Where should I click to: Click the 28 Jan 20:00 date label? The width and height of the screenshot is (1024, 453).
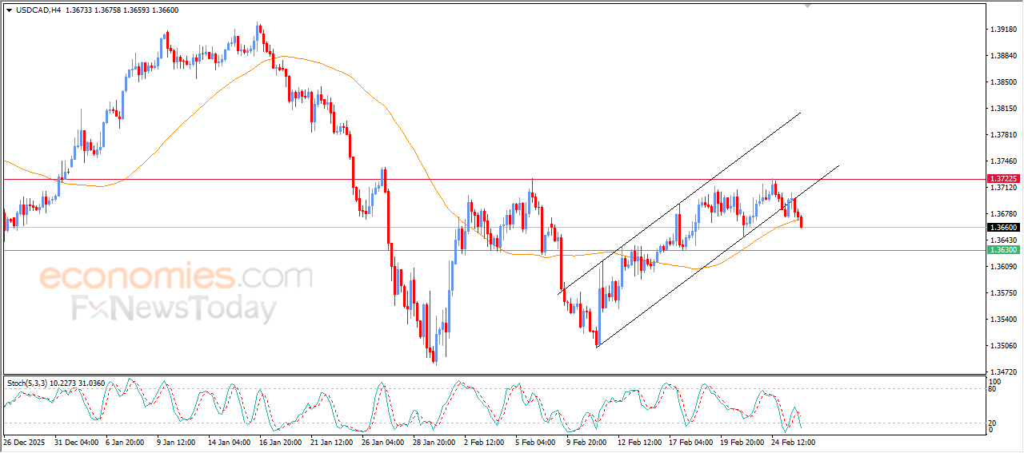click(434, 442)
